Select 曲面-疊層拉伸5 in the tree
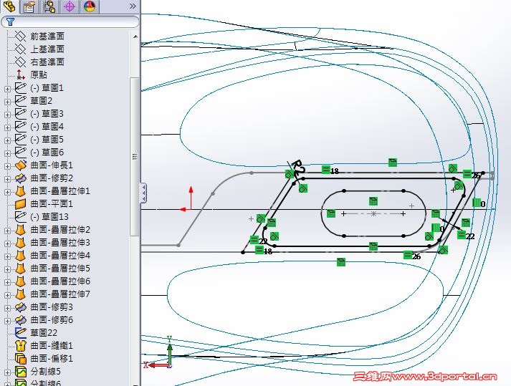The height and width of the screenshot is (386, 511). pyautogui.click(x=60, y=269)
